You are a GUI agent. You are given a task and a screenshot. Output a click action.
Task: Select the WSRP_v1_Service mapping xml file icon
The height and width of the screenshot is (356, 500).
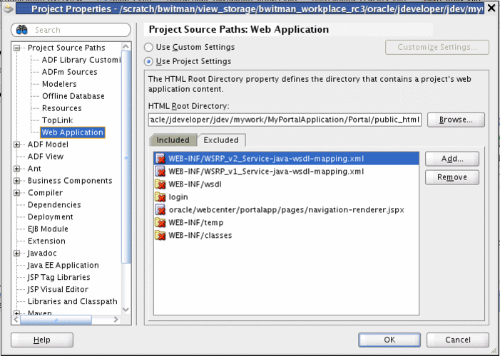160,172
